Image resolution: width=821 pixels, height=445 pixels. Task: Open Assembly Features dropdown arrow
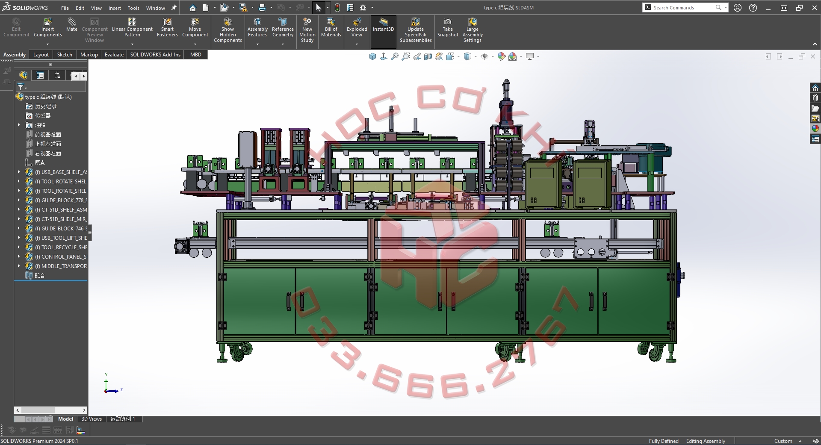click(x=257, y=44)
